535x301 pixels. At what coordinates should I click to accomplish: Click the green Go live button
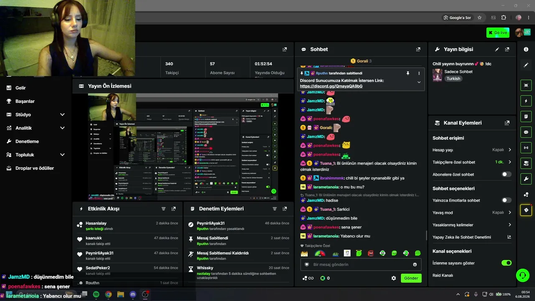498,33
